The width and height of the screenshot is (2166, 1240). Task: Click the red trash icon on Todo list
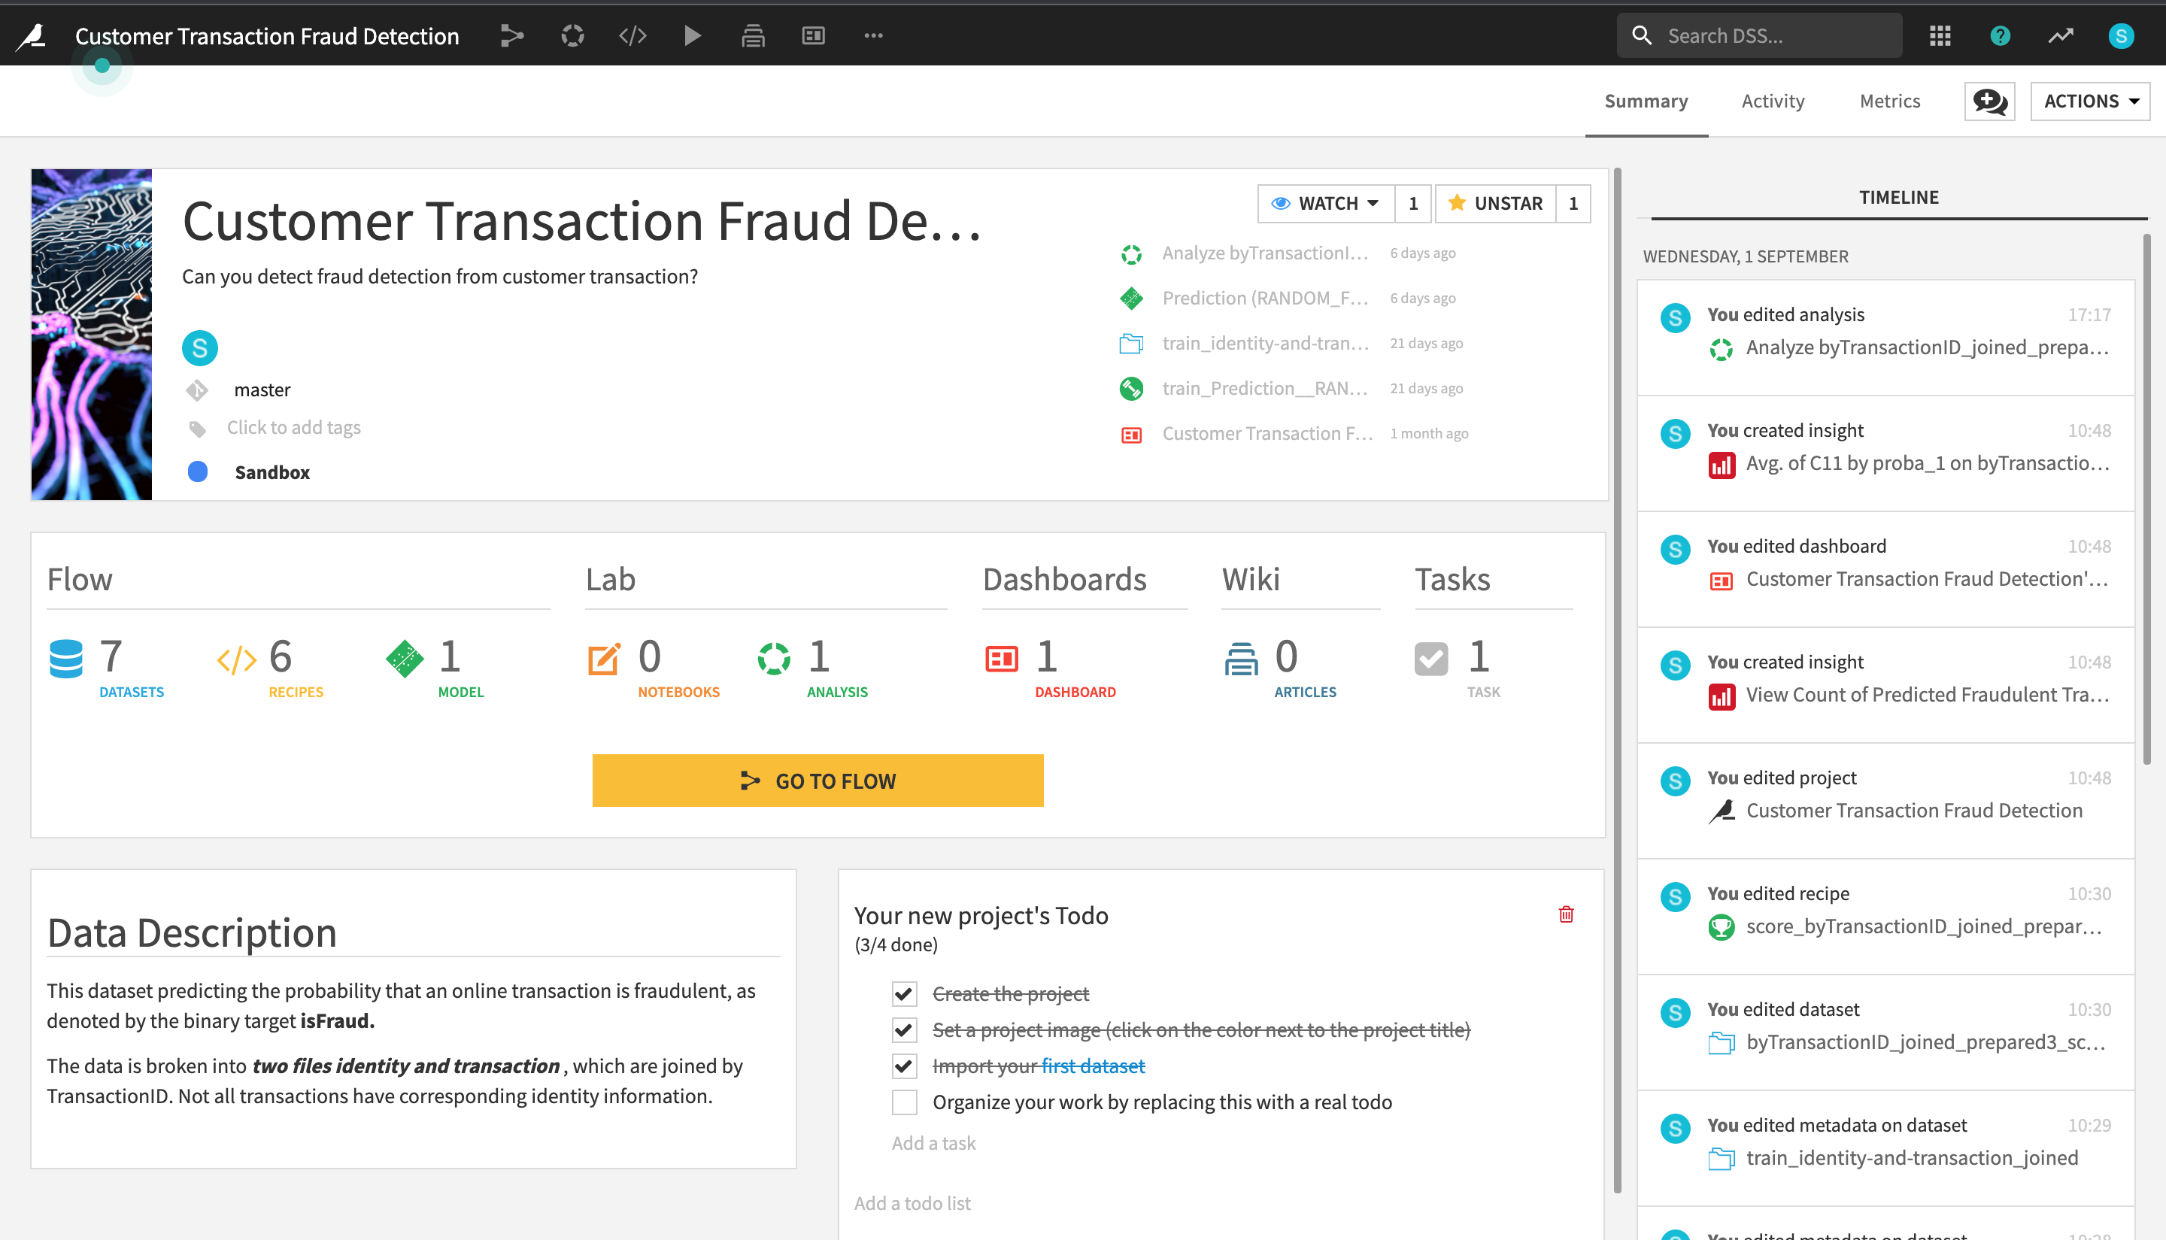point(1566,914)
